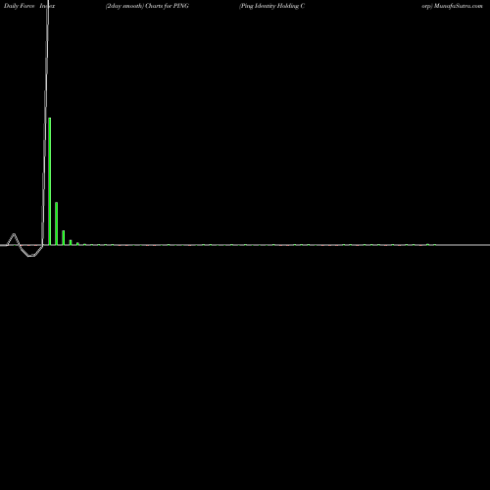Click the '(2day smooth) Charts for PING' text

pyautogui.click(x=147, y=6)
